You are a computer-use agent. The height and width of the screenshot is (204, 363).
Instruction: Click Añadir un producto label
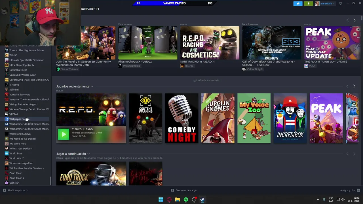click(18, 190)
